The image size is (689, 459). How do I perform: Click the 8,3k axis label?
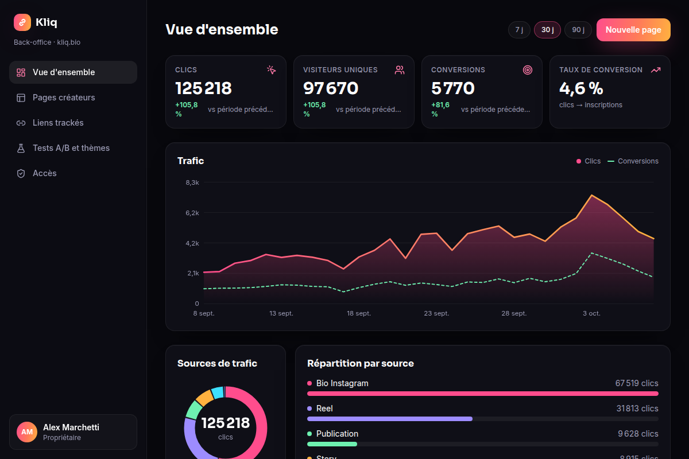[x=192, y=182]
